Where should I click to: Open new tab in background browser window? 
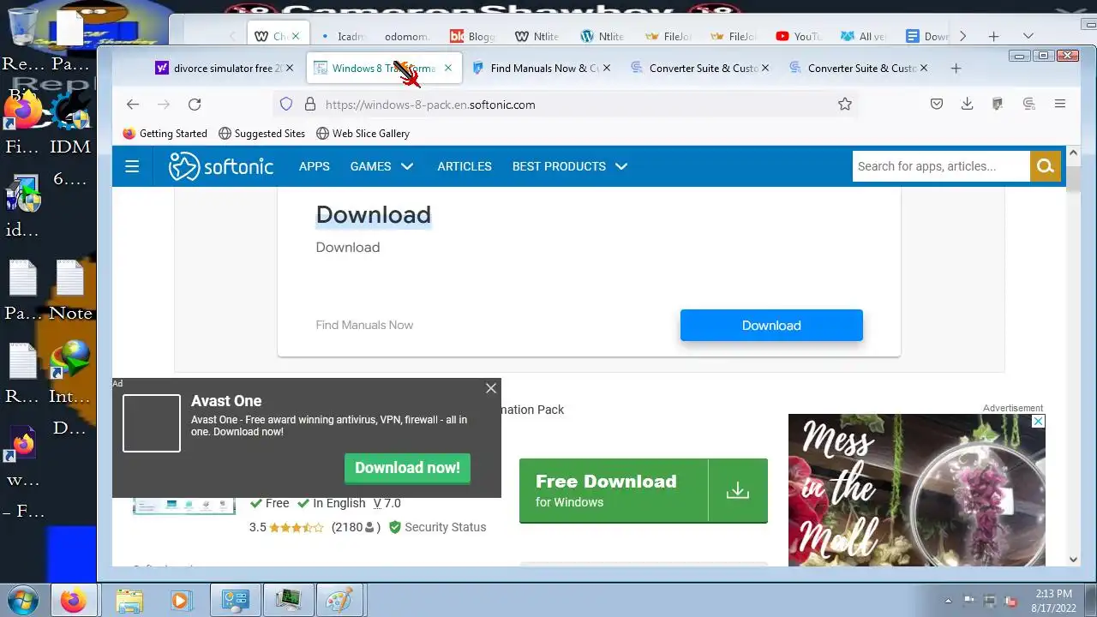[993, 36]
